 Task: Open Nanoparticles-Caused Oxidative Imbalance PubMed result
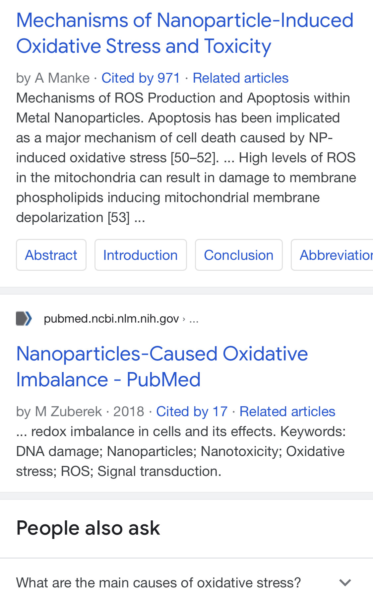click(162, 366)
